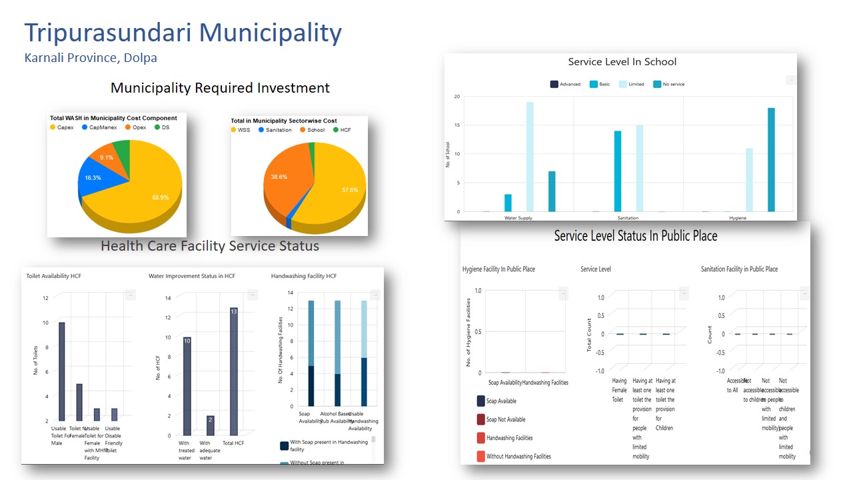
Task: Open the Hygiene Facility In Public Place chart menu
Action: point(564,293)
